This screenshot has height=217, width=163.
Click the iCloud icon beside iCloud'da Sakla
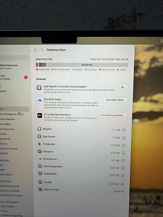tap(39, 100)
